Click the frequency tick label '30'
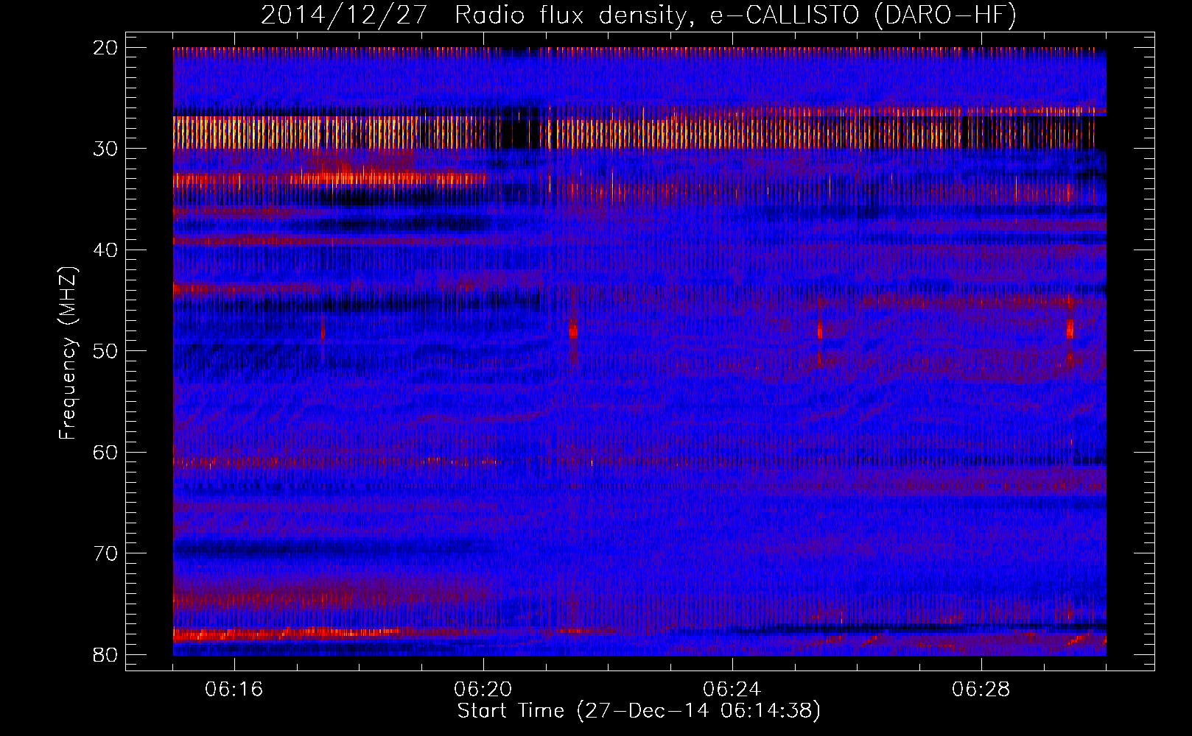 (x=105, y=149)
